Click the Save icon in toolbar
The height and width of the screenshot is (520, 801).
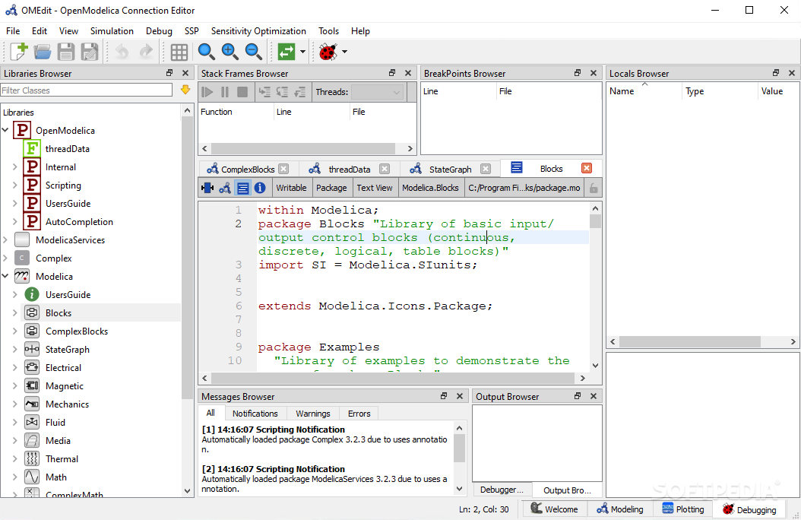66,52
